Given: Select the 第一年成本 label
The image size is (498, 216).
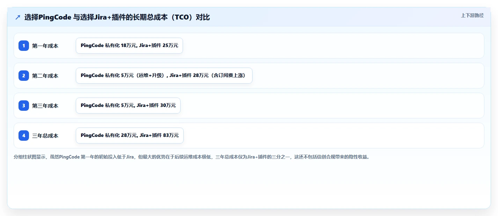Looking at the screenshot, I should (45, 46).
